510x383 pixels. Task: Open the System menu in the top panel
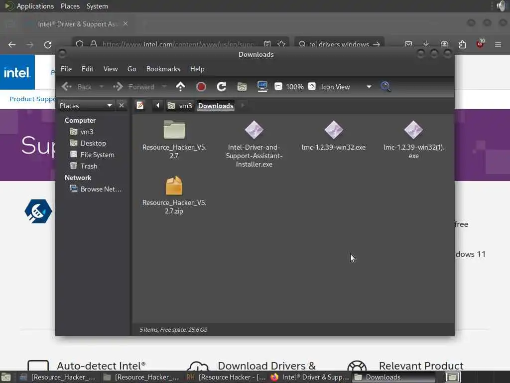point(97,6)
